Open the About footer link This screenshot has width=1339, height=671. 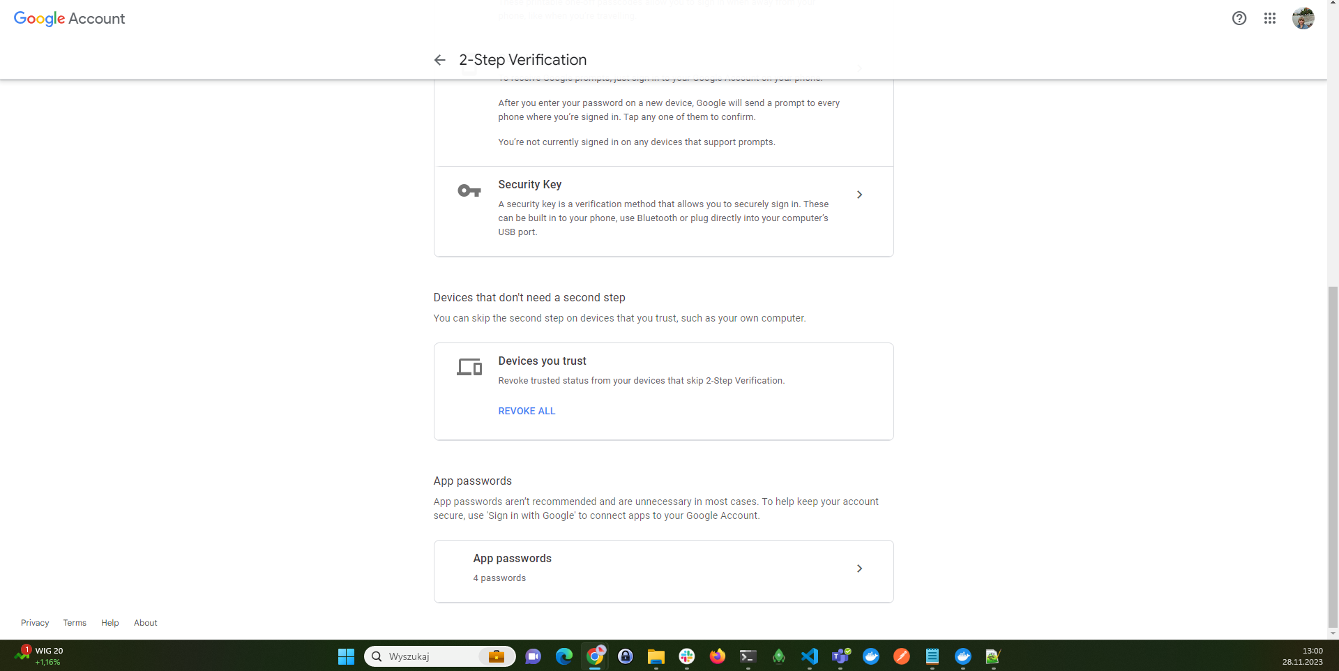click(146, 623)
